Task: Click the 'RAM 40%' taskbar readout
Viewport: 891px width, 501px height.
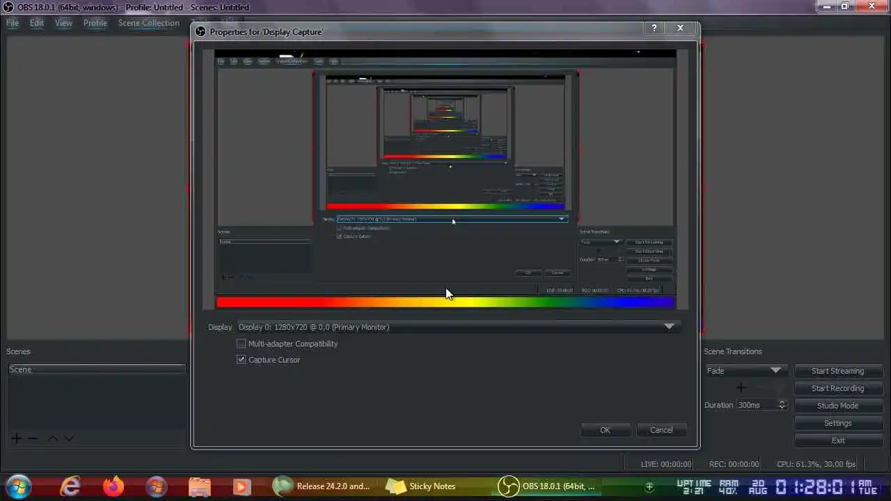Action: pyautogui.click(x=729, y=486)
